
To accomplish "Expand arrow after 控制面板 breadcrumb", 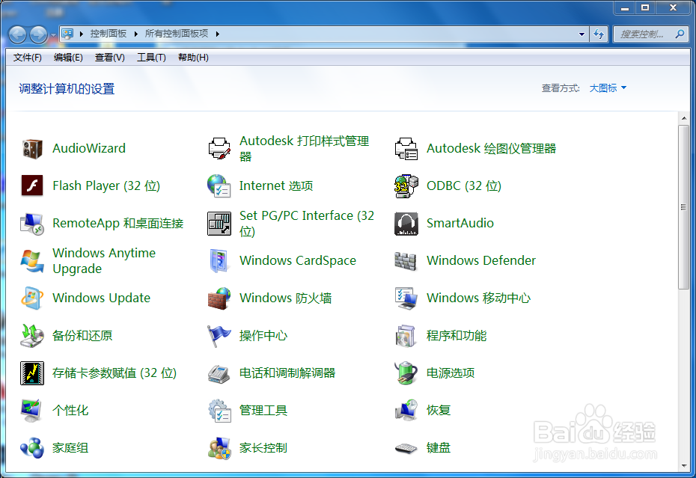I will click(x=135, y=34).
